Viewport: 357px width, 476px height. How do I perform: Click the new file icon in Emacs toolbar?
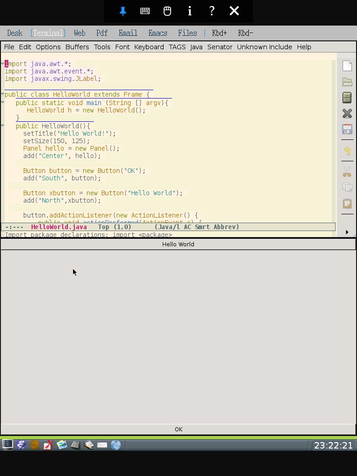347,66
